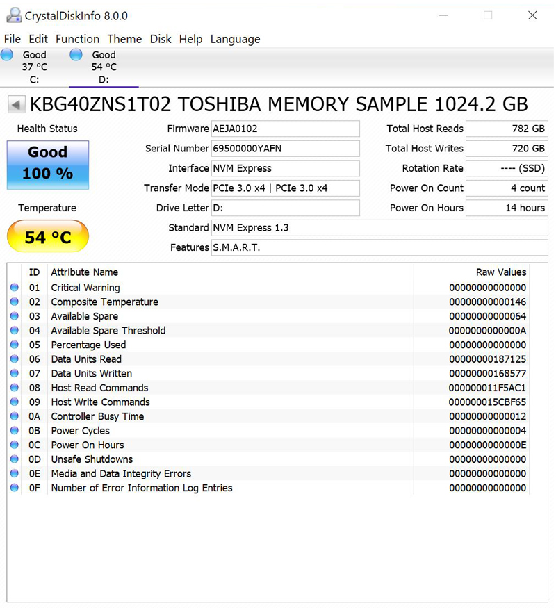The image size is (556, 608).
Task: Click the Available Spare attribute name
Action: (85, 316)
